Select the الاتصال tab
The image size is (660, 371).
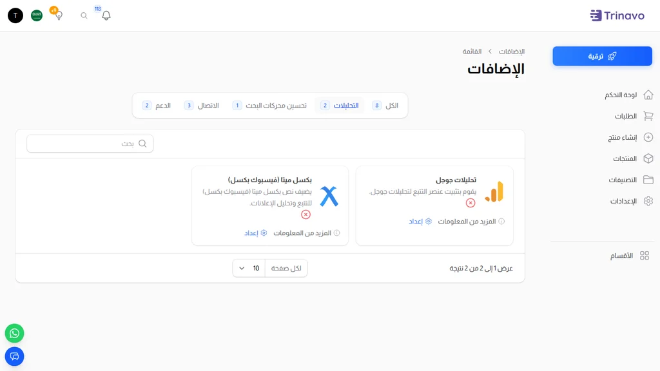coord(202,106)
